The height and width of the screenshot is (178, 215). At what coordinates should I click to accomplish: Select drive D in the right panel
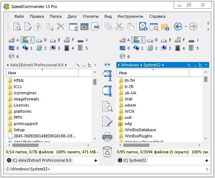point(152,40)
